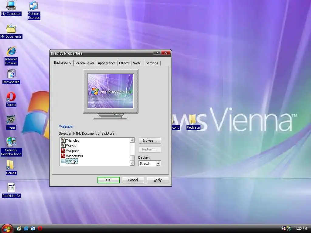Click the task scheduler tray icon

[x=283, y=228]
